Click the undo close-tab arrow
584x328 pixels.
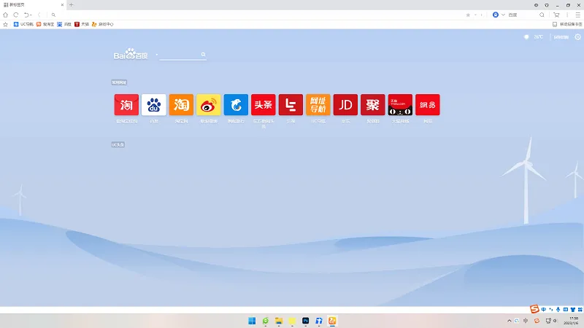click(x=26, y=15)
